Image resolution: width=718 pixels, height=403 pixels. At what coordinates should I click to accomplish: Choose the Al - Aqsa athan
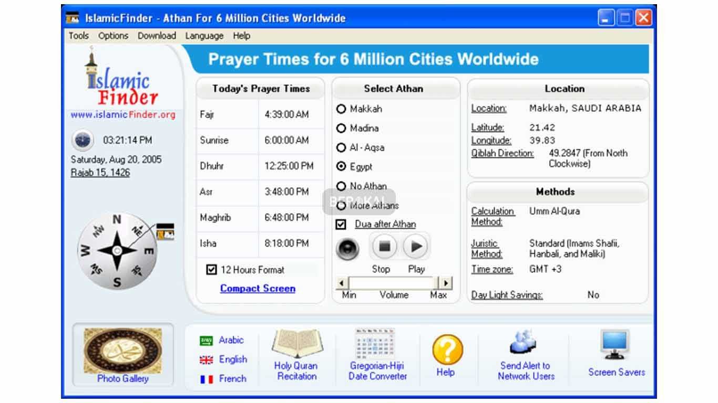click(x=341, y=147)
